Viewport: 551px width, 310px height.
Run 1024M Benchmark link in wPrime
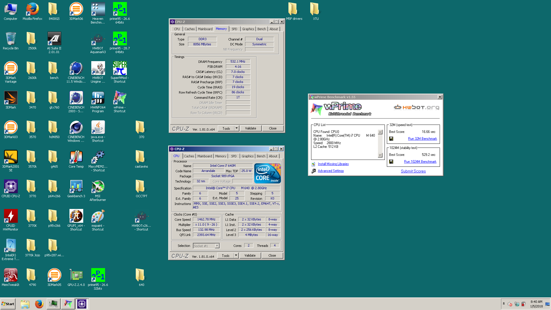420,162
